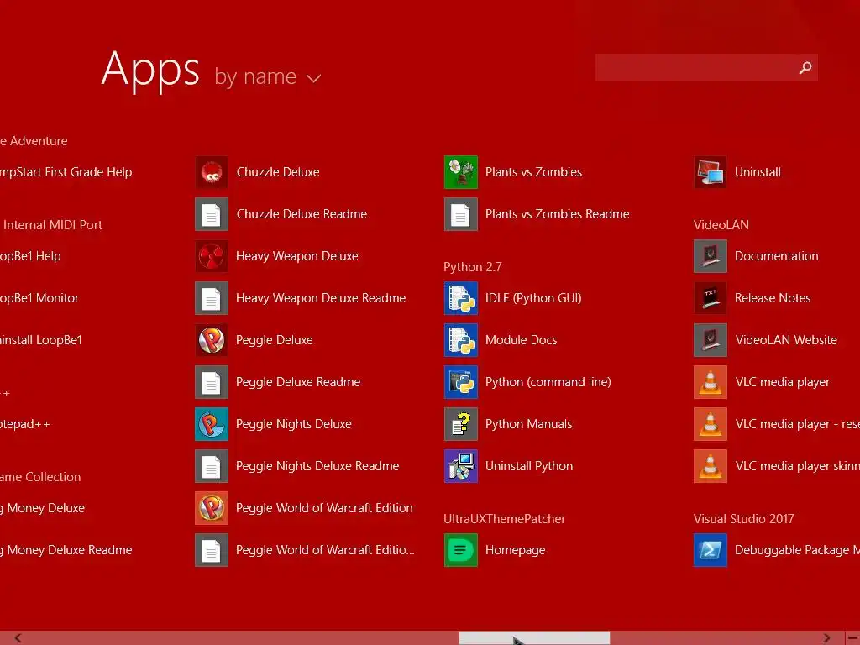Open Debuggable Package Manager PowerShell icon

pyautogui.click(x=711, y=550)
